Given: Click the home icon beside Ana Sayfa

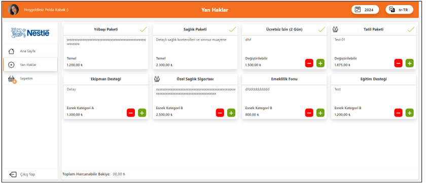Looking at the screenshot, I should pyautogui.click(x=11, y=51).
